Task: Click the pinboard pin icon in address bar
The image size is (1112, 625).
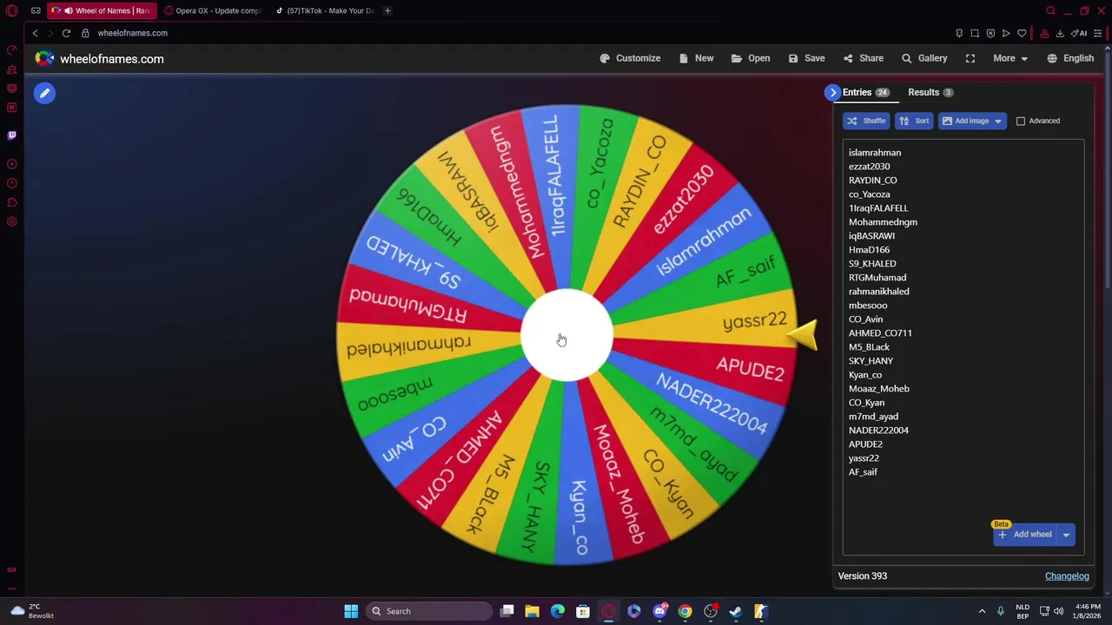Action: click(959, 33)
